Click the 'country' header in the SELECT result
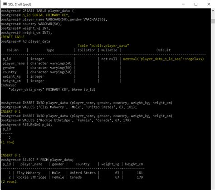The image size is (215, 190). pyautogui.click(x=83, y=164)
